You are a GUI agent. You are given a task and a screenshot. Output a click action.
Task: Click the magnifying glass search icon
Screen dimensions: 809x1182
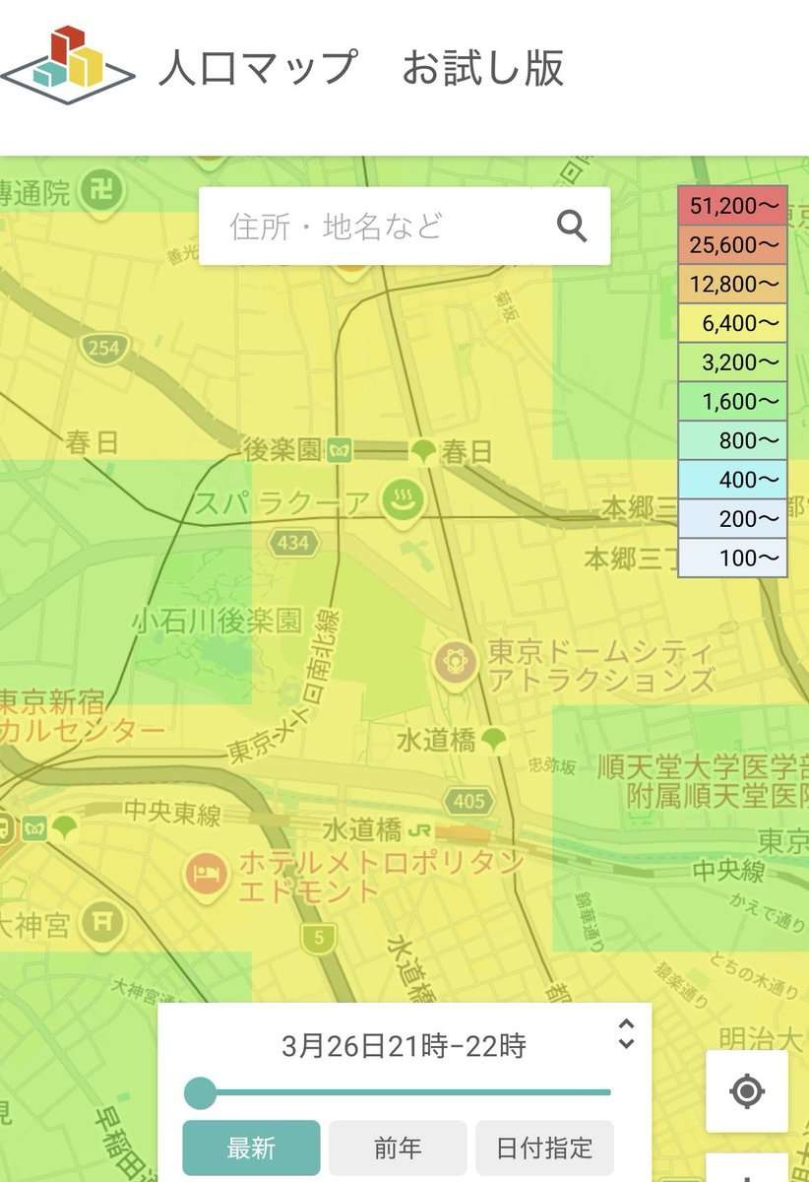(x=572, y=227)
